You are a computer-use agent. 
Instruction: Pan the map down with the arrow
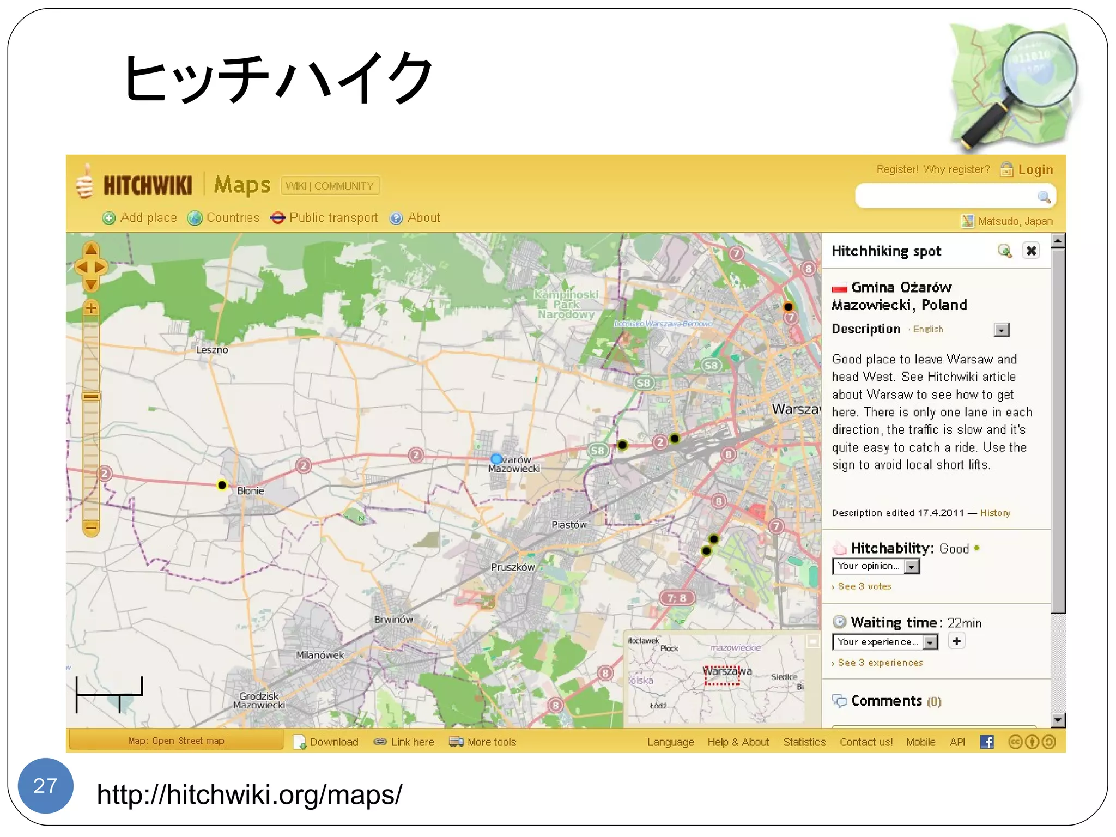coord(92,284)
